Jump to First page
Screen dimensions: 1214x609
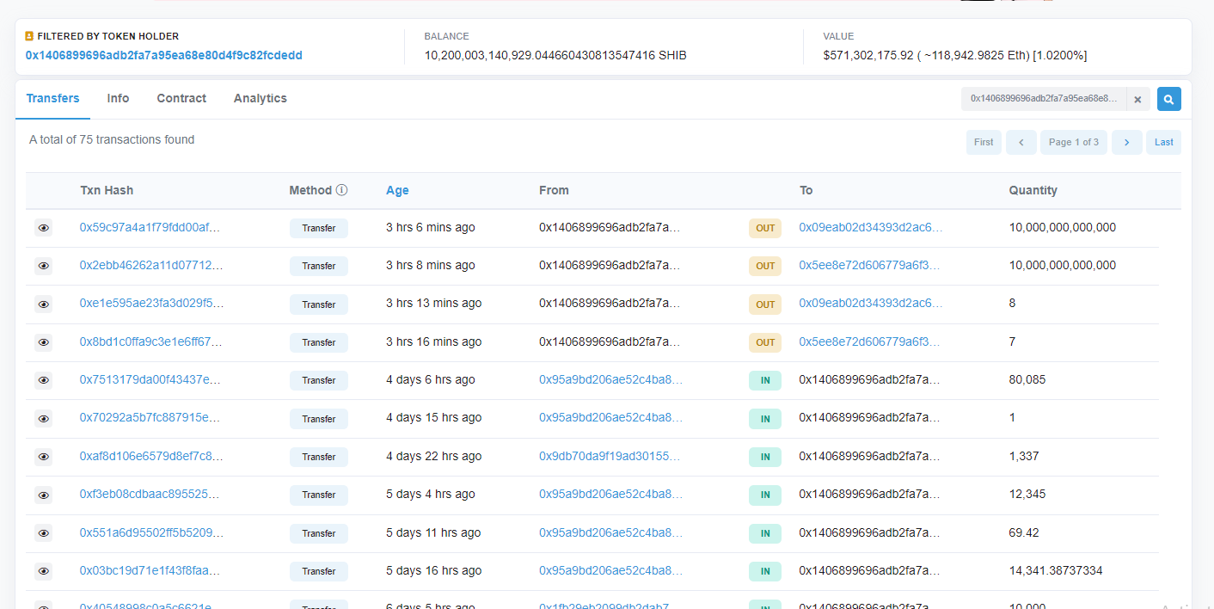(984, 142)
